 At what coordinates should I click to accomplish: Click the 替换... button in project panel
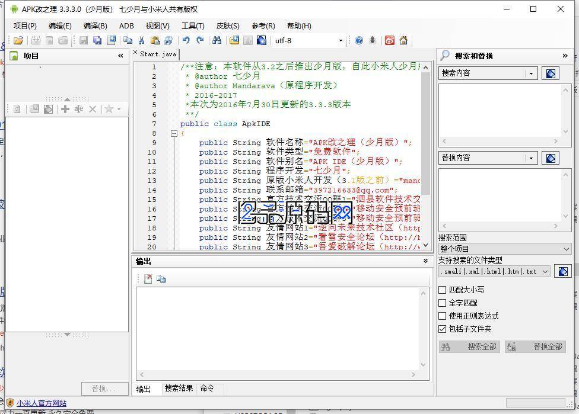(x=104, y=389)
